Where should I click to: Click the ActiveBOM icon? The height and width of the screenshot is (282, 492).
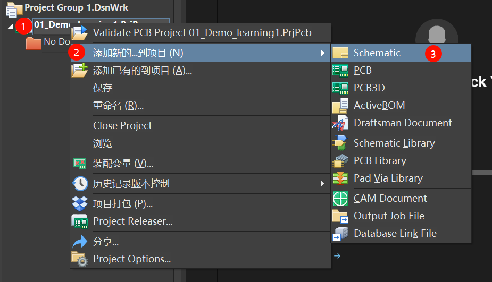(x=340, y=106)
